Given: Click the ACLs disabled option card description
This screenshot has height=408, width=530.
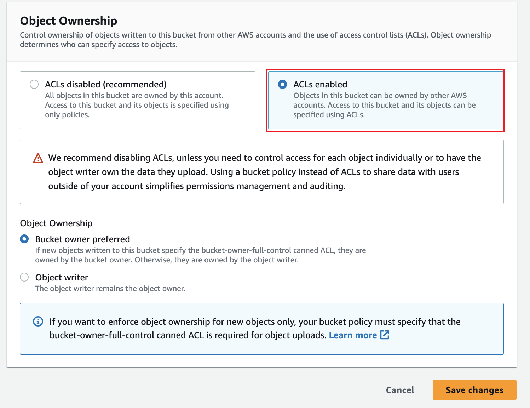Looking at the screenshot, I should click(137, 105).
